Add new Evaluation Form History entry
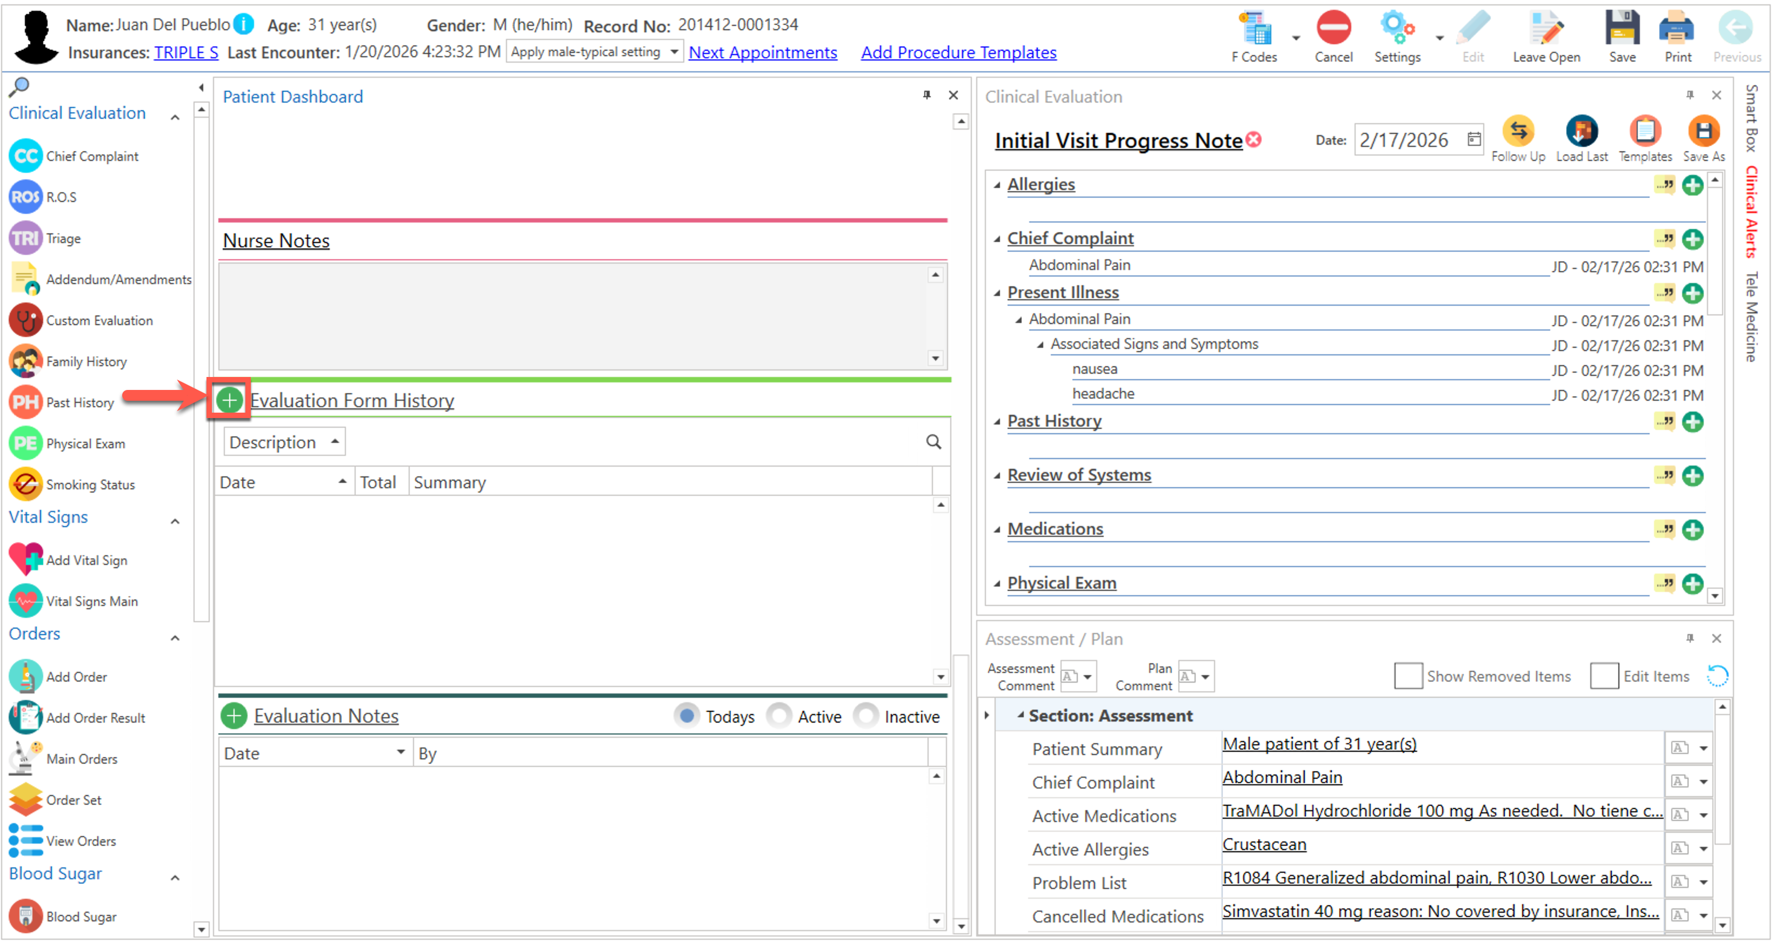 (x=229, y=400)
